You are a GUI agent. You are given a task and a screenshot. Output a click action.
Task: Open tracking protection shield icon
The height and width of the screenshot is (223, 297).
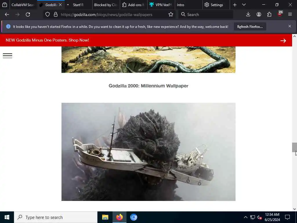coord(48,15)
